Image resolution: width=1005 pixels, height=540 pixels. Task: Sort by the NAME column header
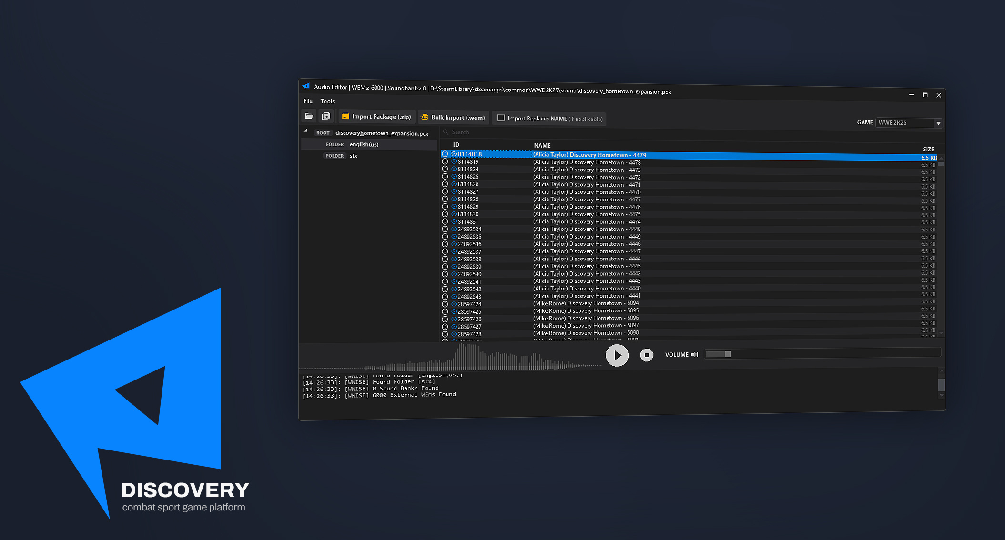point(542,145)
